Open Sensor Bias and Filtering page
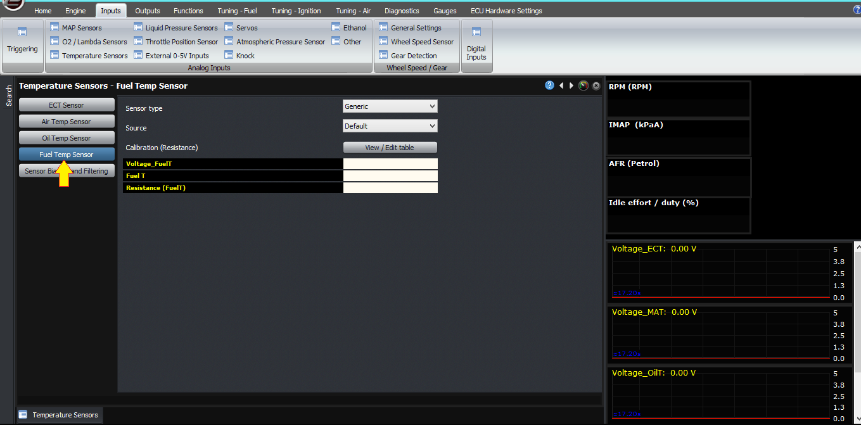Viewport: 861px width, 425px height. point(67,171)
